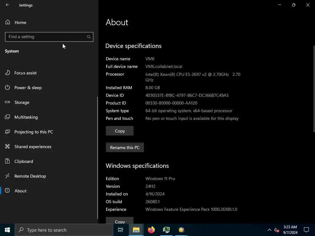Open Remote Desktop settings
Viewport: 315px width, 236px height.
tap(49, 176)
